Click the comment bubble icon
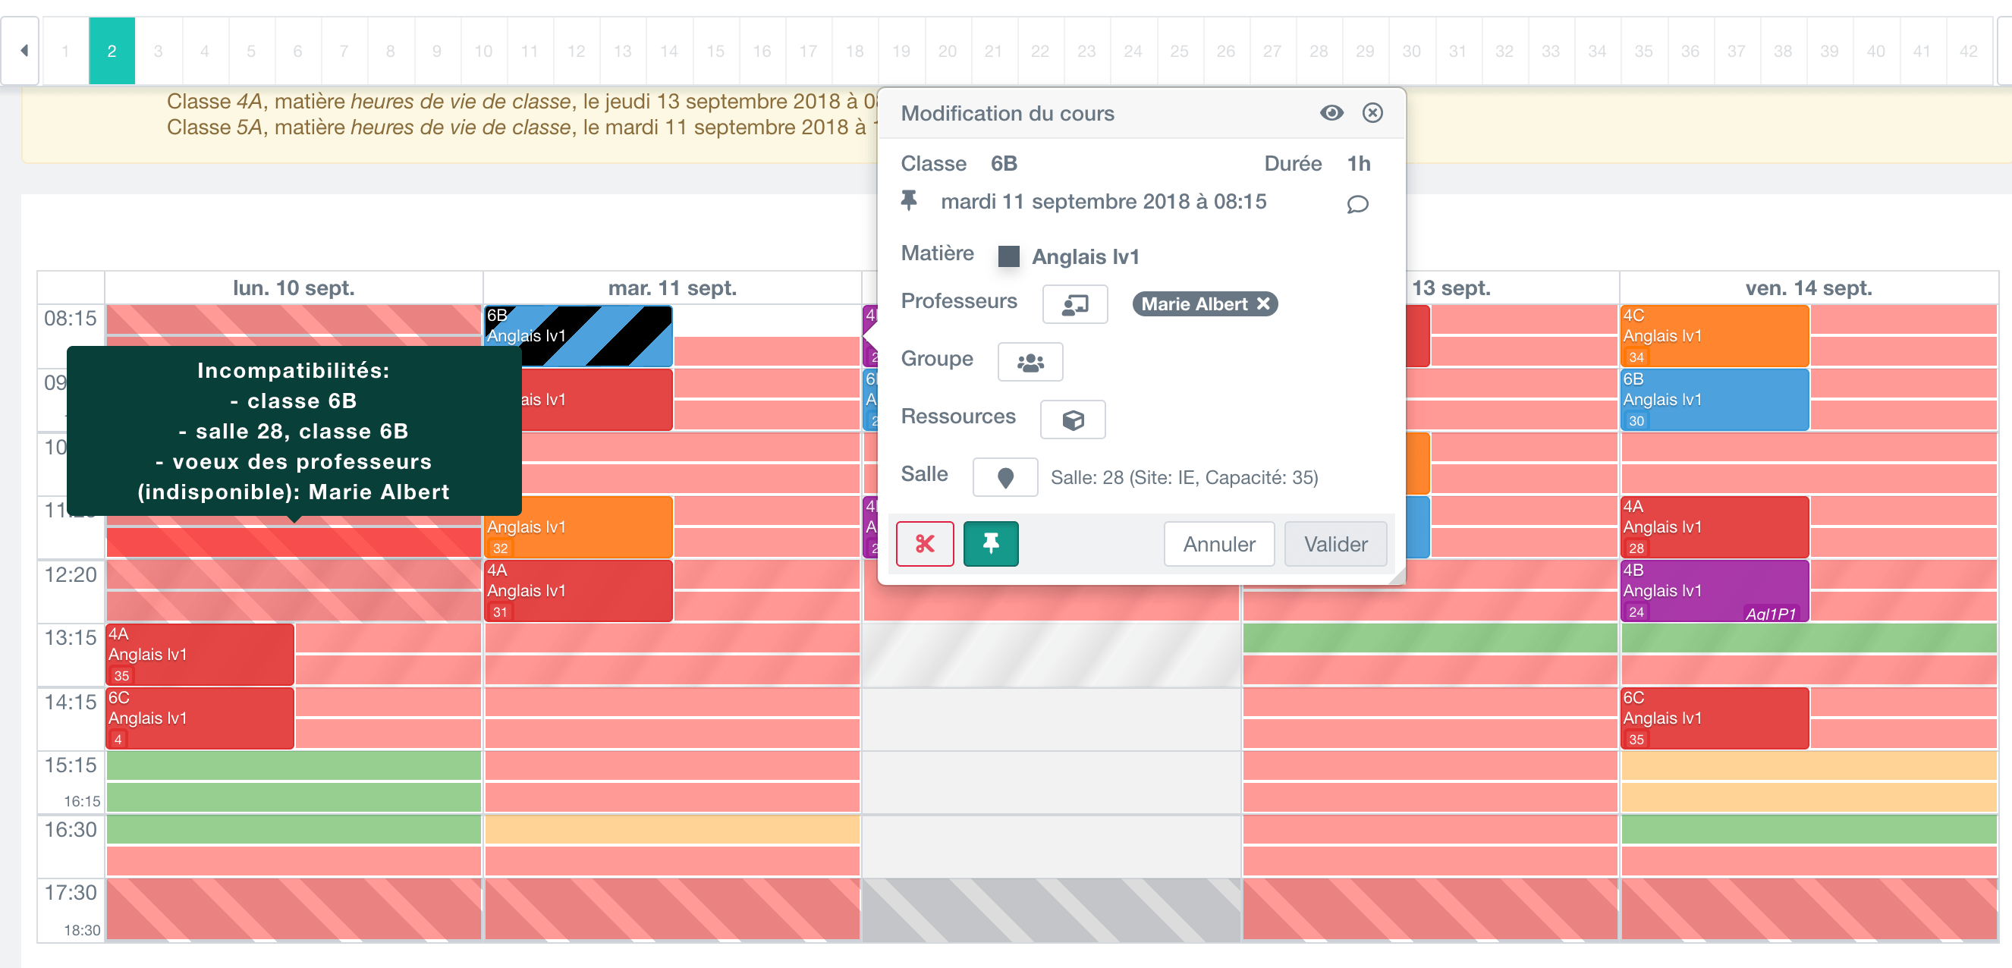Image resolution: width=2012 pixels, height=968 pixels. coord(1357,204)
